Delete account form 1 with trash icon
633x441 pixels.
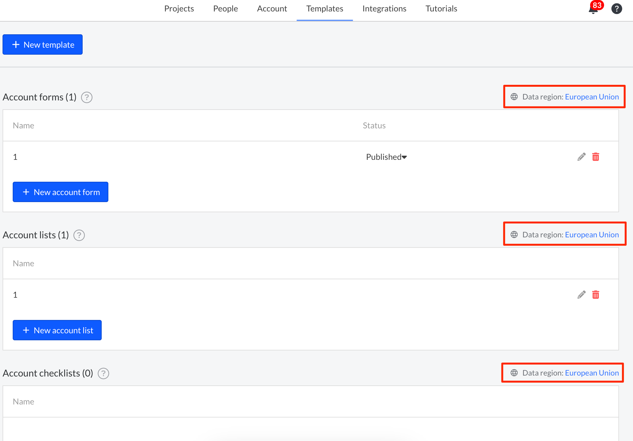[596, 157]
